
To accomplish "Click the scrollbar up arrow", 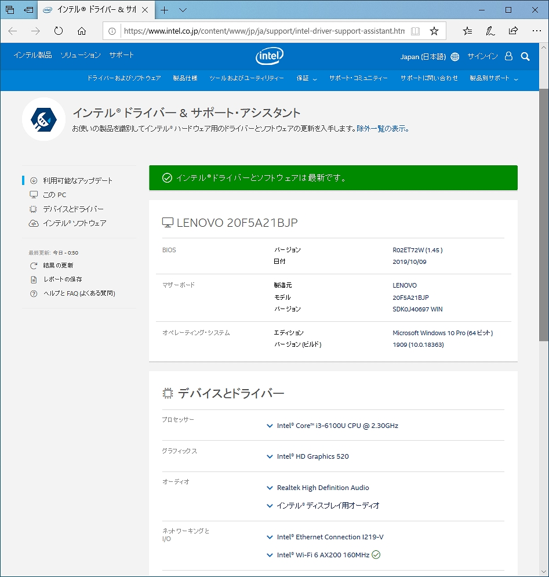I will [544, 48].
